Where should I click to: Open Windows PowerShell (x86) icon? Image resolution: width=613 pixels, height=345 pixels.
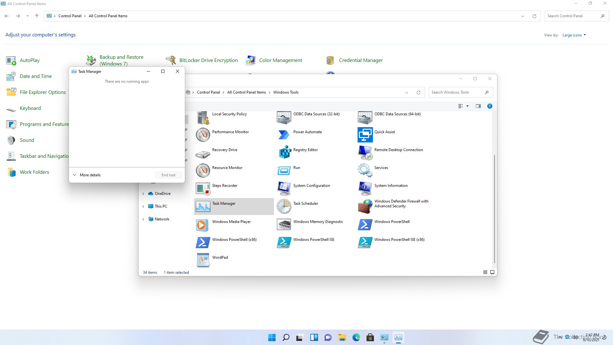tap(203, 242)
